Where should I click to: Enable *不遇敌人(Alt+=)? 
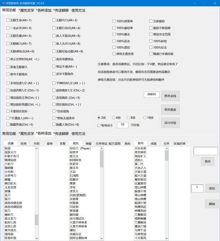[x=8, y=118]
